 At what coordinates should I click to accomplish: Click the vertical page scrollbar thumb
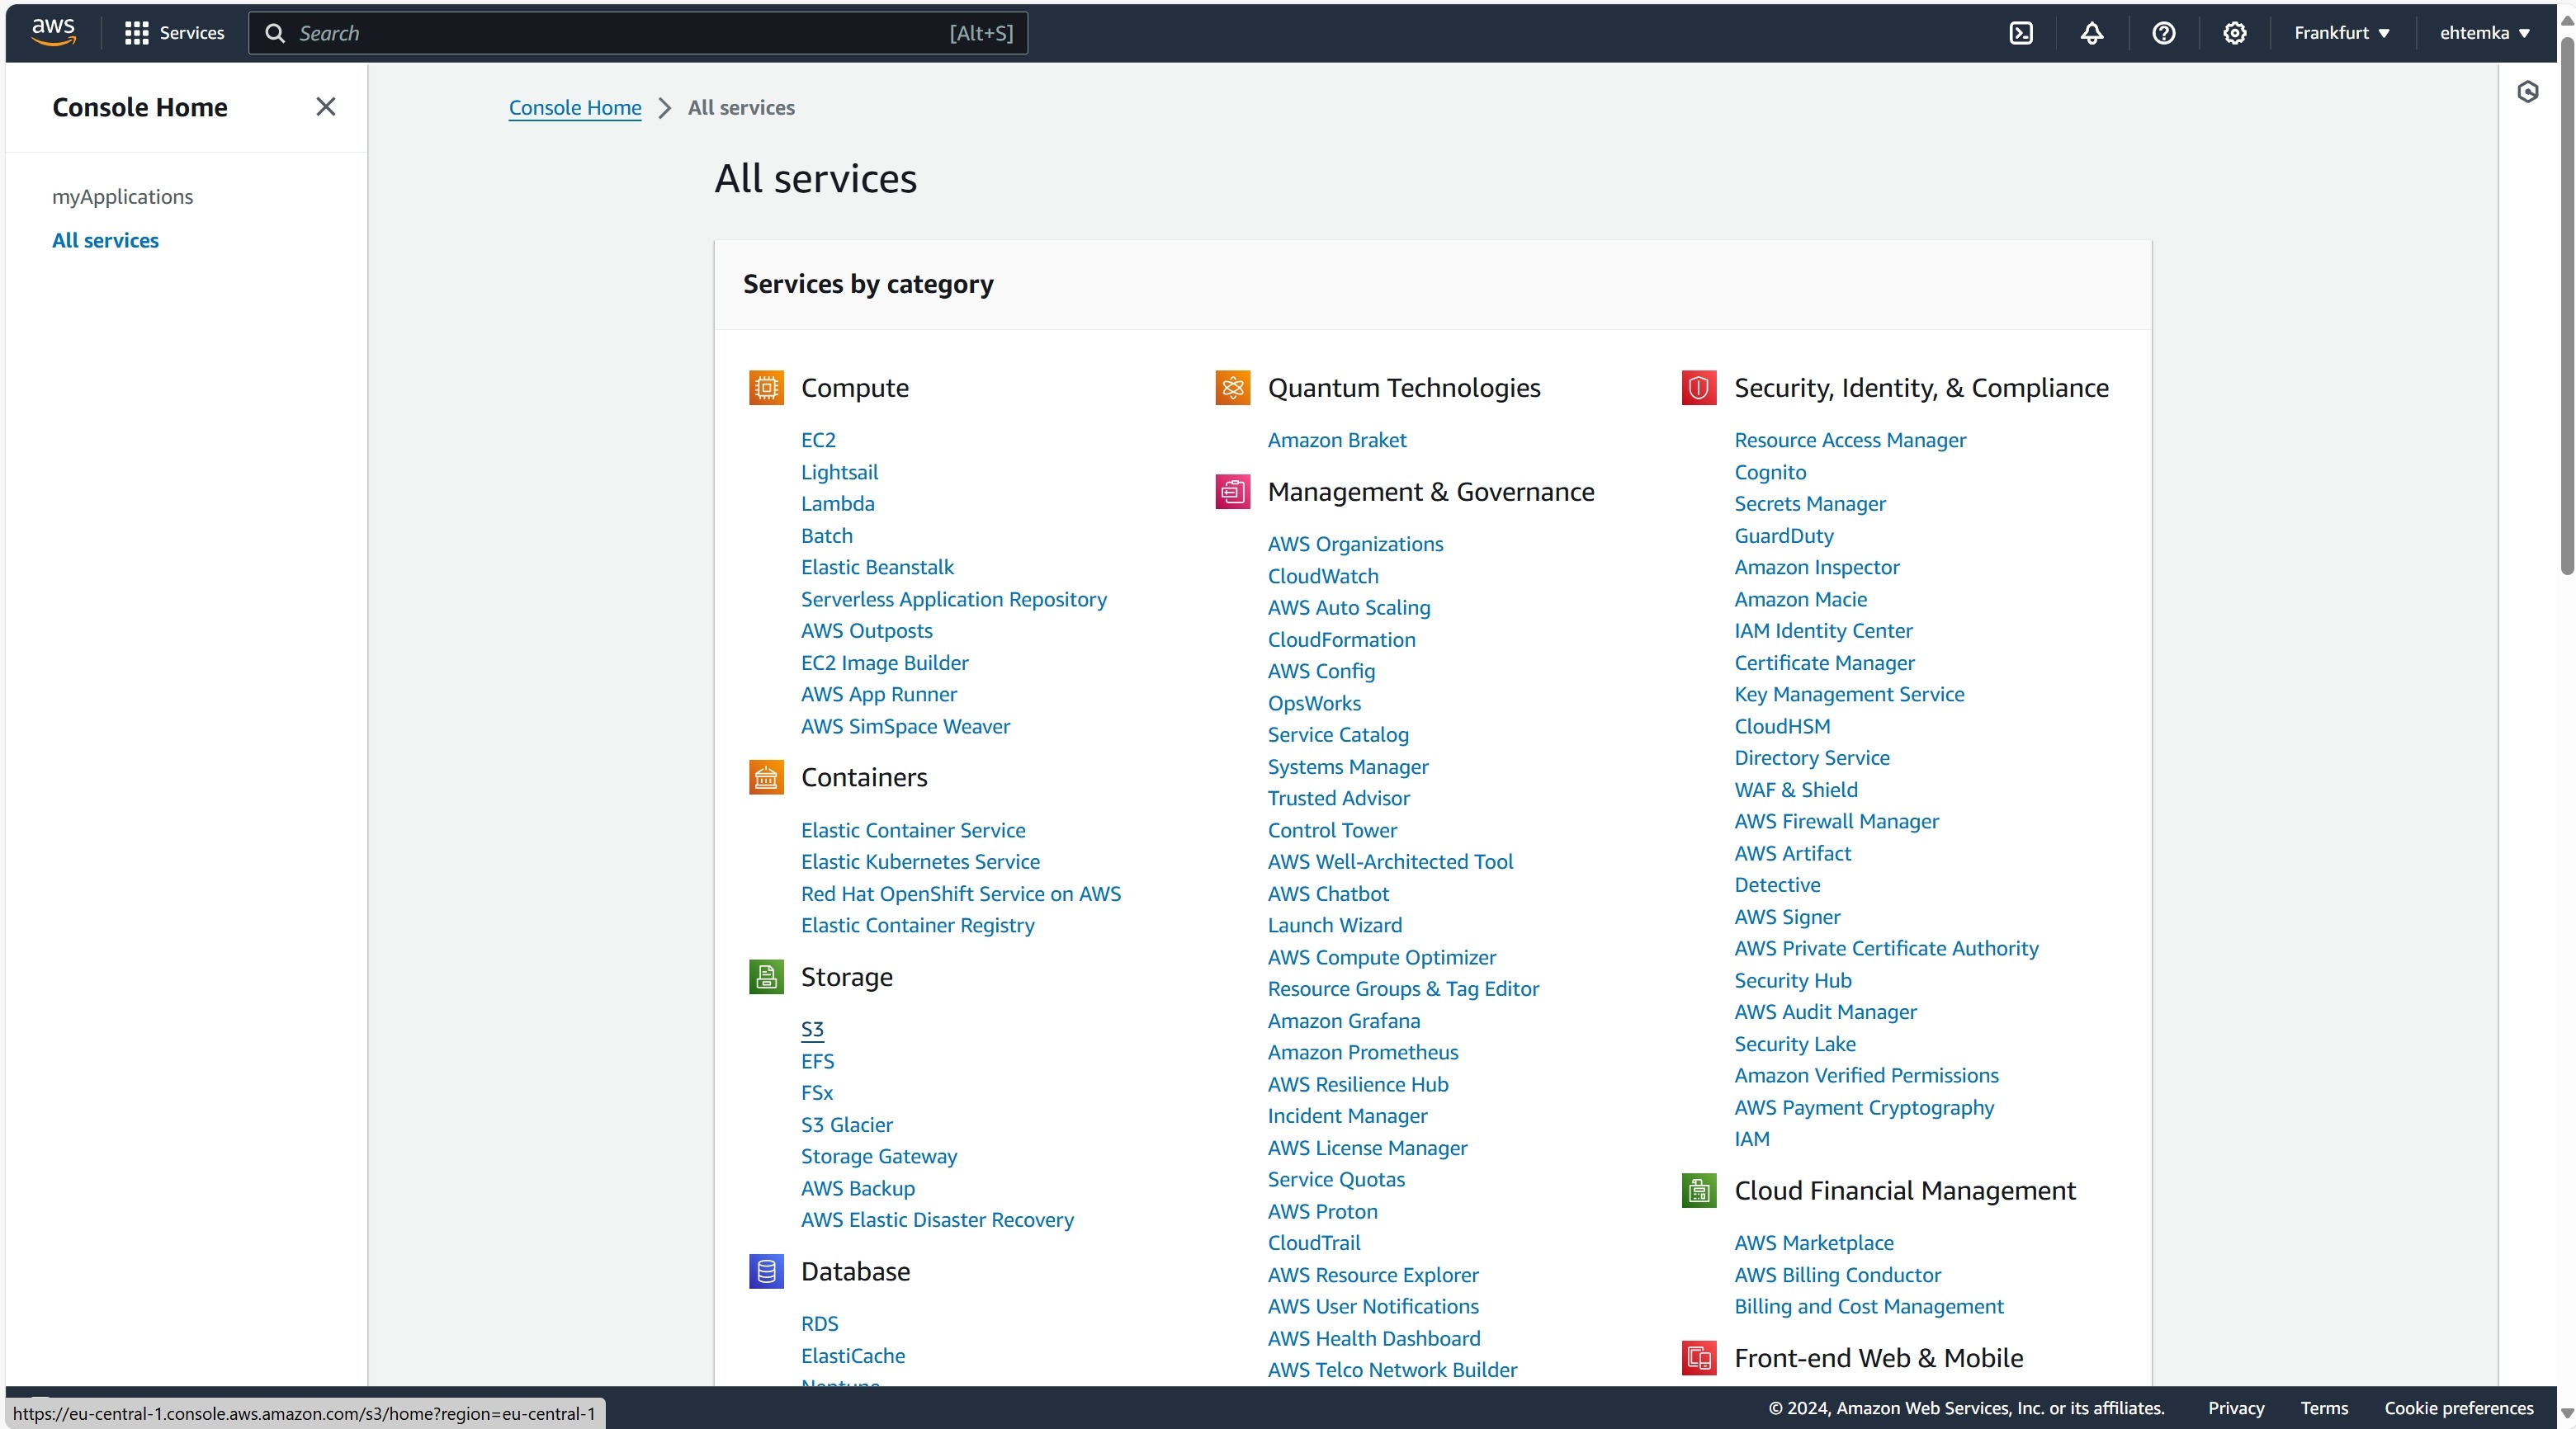point(2566,304)
